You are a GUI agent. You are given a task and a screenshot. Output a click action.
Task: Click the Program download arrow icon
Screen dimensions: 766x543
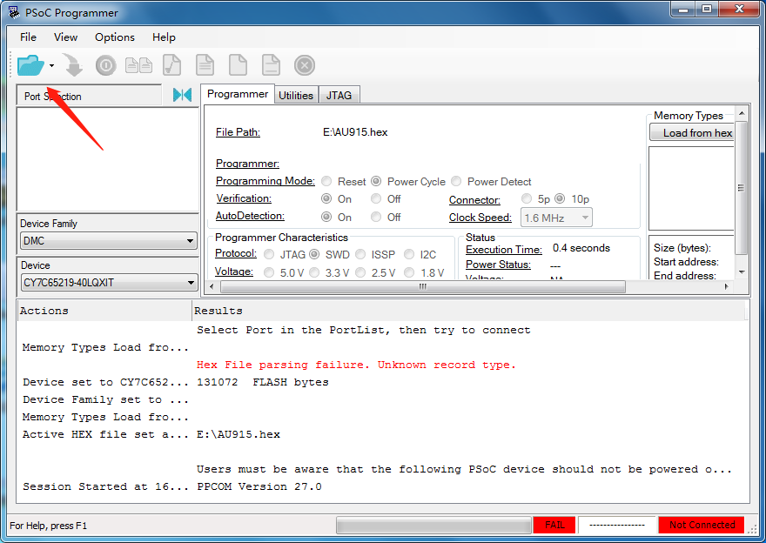click(x=74, y=65)
